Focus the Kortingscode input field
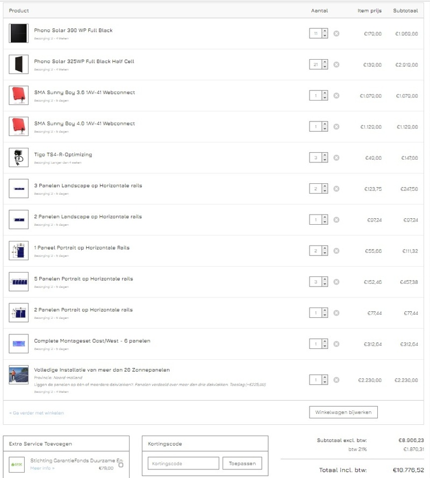The image size is (430, 478). (183, 463)
